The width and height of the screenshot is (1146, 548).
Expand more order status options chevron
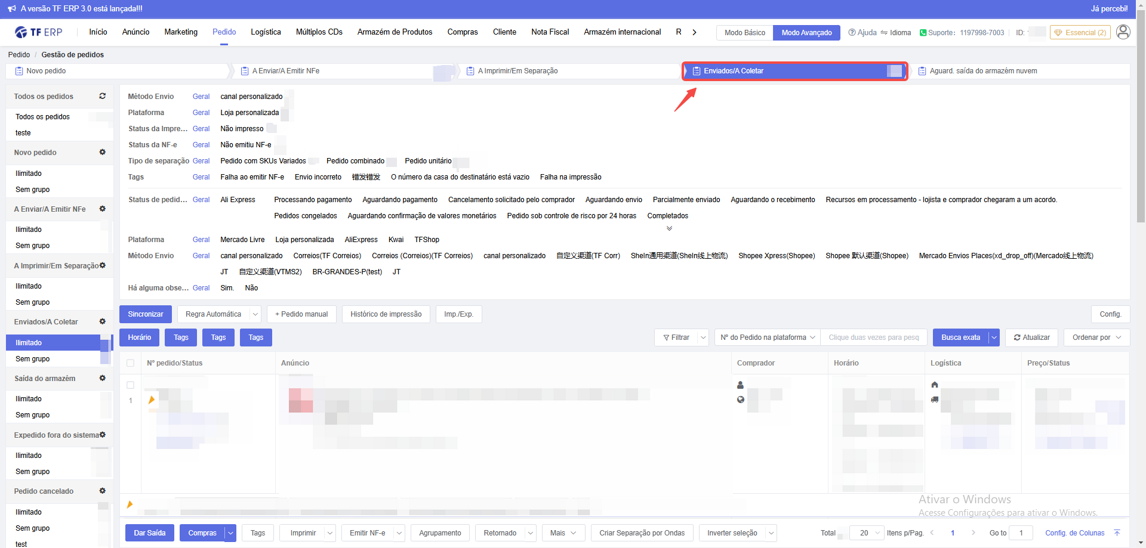(x=669, y=228)
